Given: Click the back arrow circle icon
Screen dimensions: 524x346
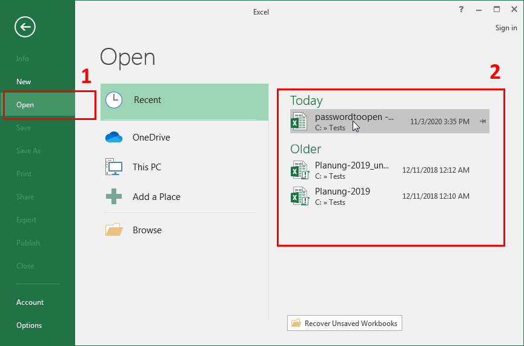Looking at the screenshot, I should click(25, 27).
